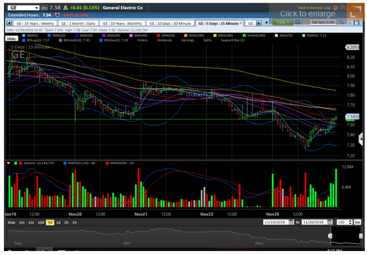
Task: Click the zoom-in magnifier icon
Action: pos(341,22)
